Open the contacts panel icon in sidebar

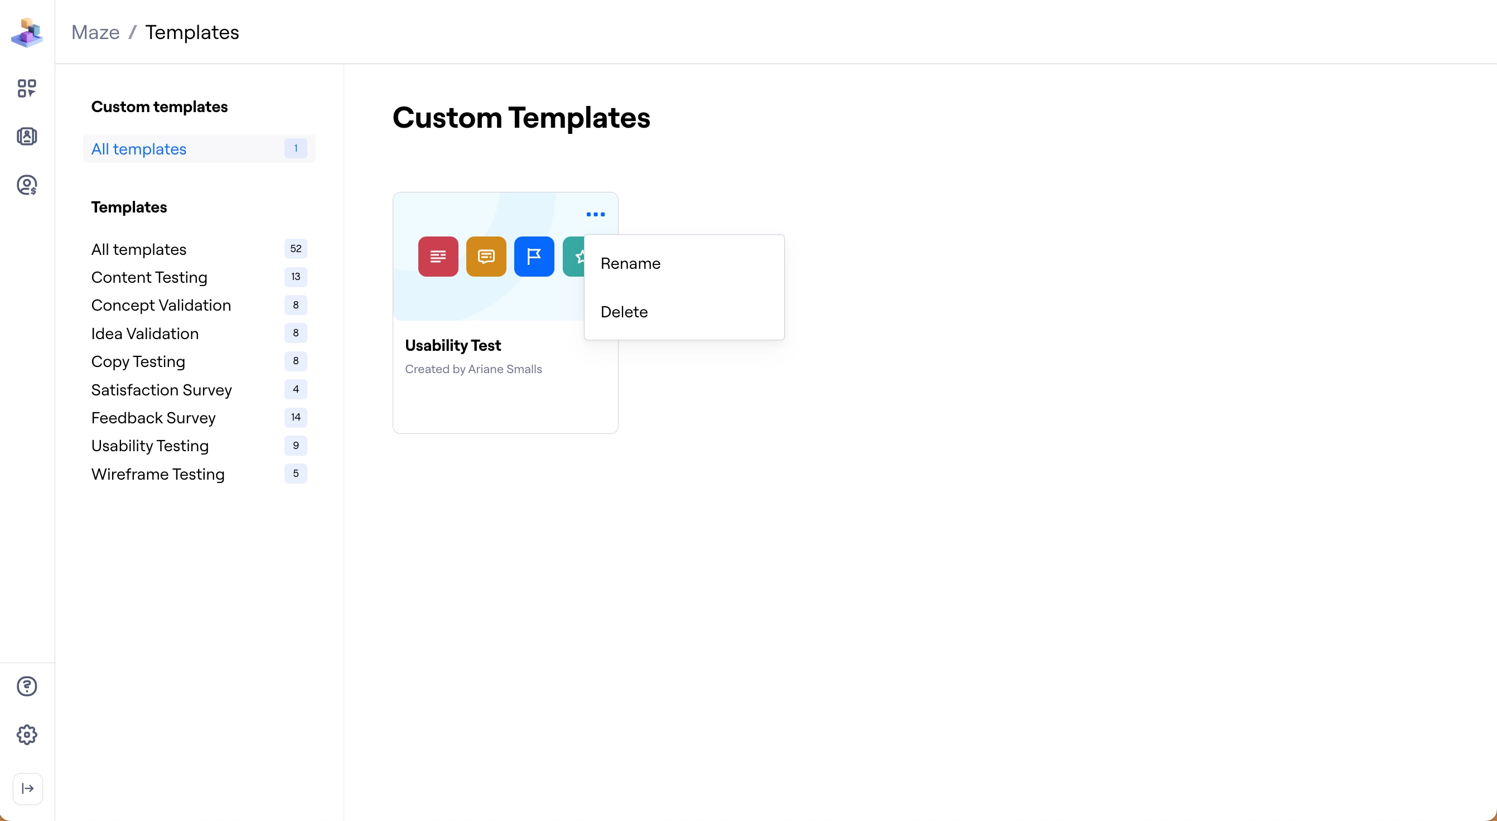(x=27, y=136)
